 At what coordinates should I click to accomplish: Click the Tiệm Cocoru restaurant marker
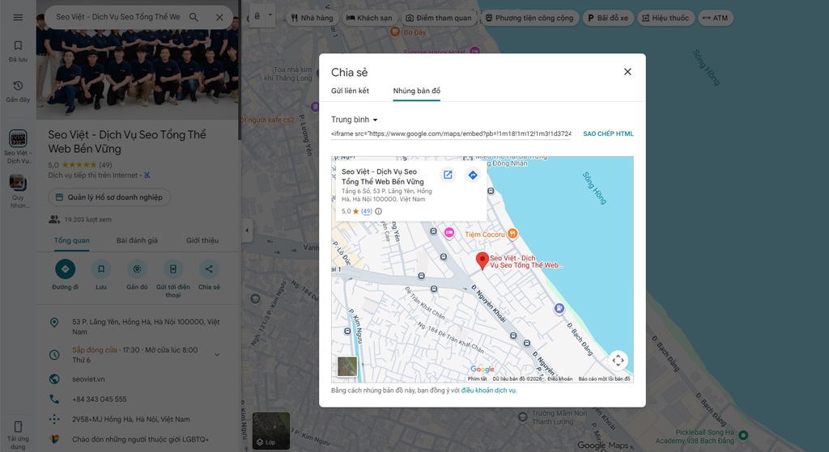pyautogui.click(x=512, y=234)
